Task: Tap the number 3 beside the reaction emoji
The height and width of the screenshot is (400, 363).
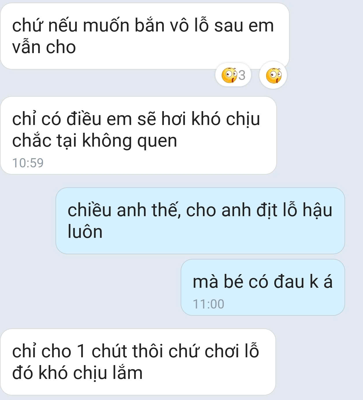Action: coord(242,76)
